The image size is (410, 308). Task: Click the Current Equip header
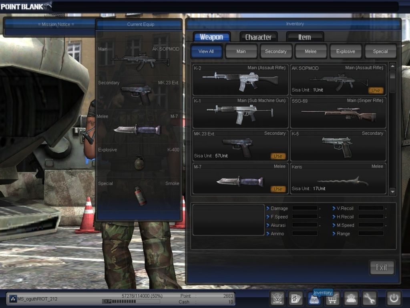pyautogui.click(x=141, y=24)
